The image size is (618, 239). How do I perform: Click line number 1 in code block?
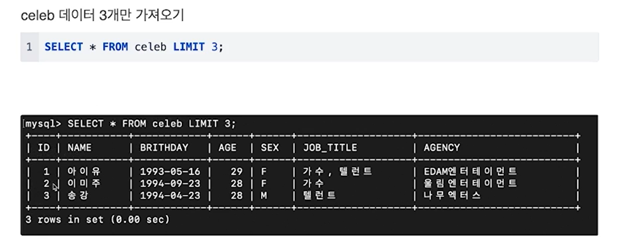pyautogui.click(x=29, y=47)
